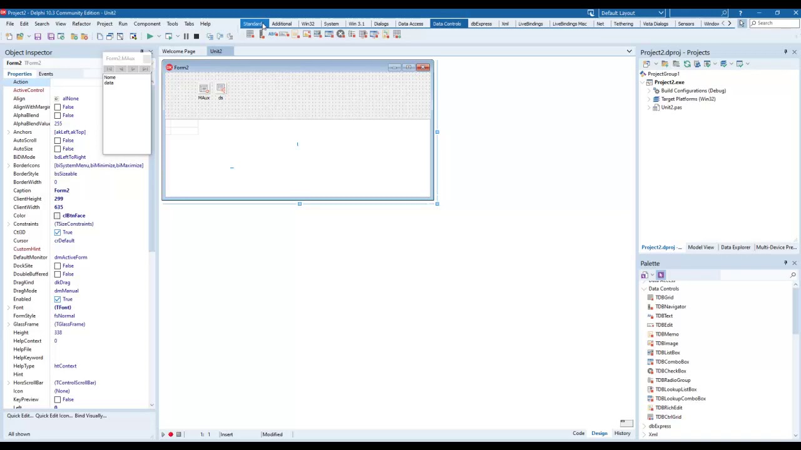Screen dimensions: 801x450
Task: Toggle the KeyPreview checkbox
Action: point(58,399)
